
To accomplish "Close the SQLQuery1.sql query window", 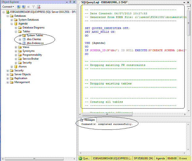I will point(188,2).
